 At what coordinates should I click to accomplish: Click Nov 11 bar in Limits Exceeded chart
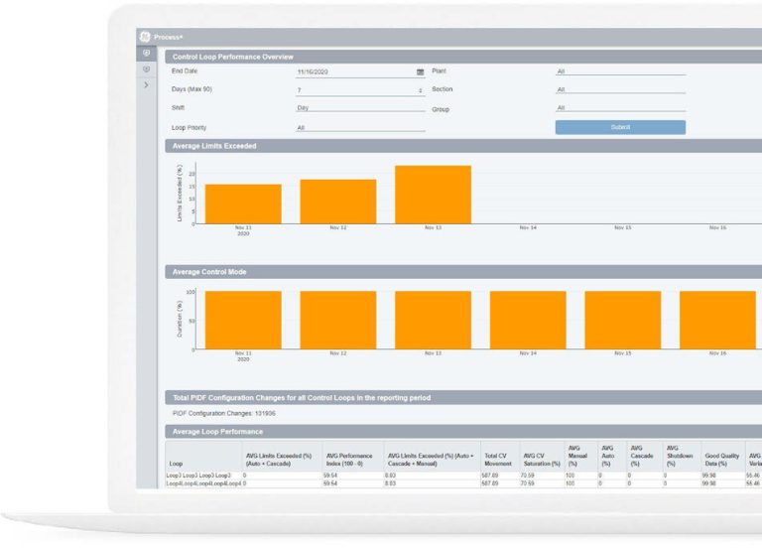243,204
